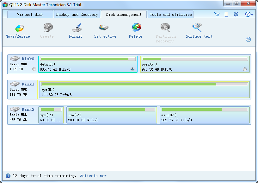Screen dimensions: 258x183
Task: Click the Activate now link
Action: (x=93, y=176)
